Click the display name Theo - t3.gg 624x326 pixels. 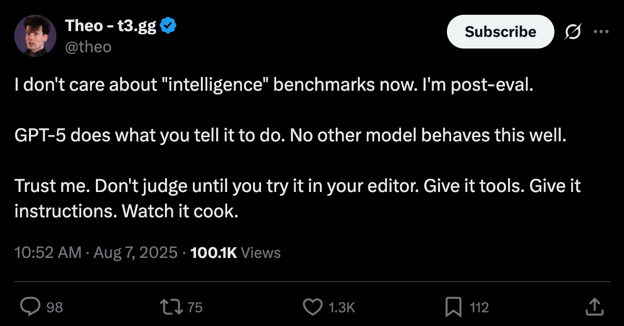point(110,25)
